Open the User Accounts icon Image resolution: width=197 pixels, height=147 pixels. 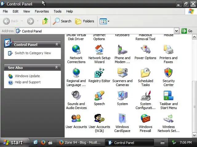(76, 119)
